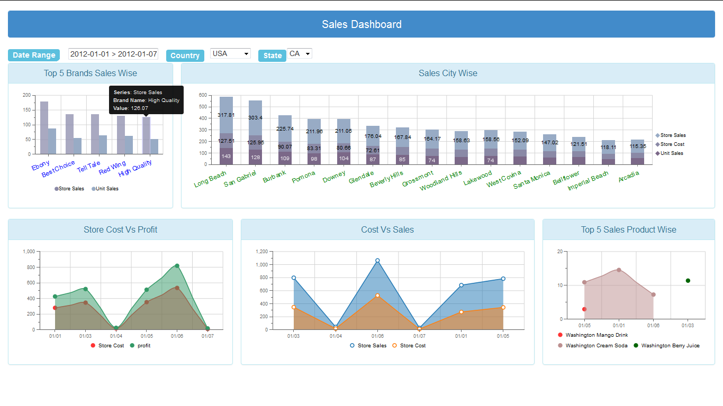Open the Date Range picker field
This screenshot has height=406, width=723.
[x=113, y=54]
